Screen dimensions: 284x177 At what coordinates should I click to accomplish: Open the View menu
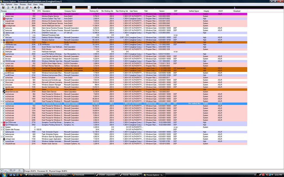16,4
